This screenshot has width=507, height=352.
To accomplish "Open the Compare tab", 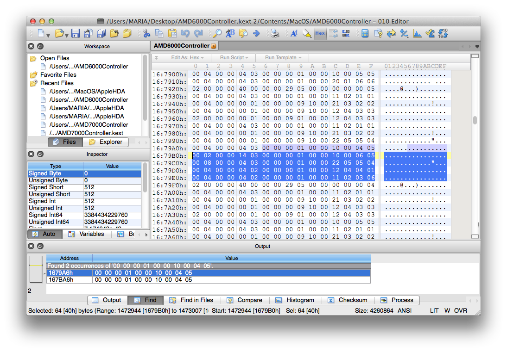I will tap(245, 300).
